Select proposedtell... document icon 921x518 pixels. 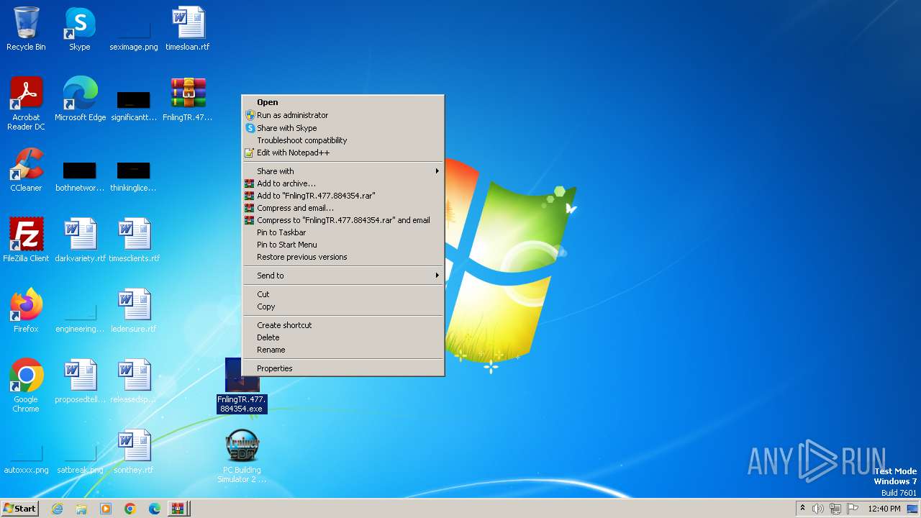click(80, 381)
